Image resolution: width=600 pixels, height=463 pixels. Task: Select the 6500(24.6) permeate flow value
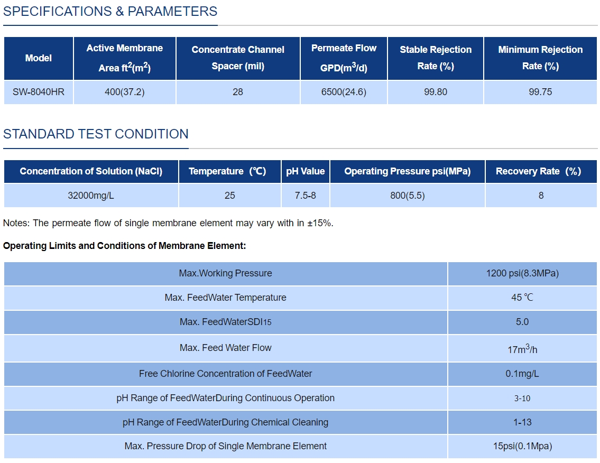click(x=344, y=92)
